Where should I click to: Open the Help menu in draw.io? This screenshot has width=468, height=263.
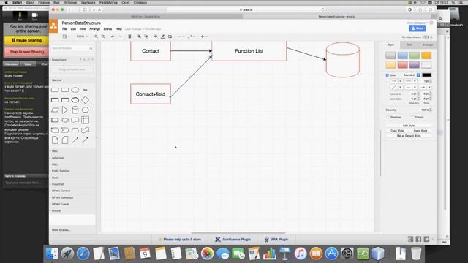pos(118,29)
